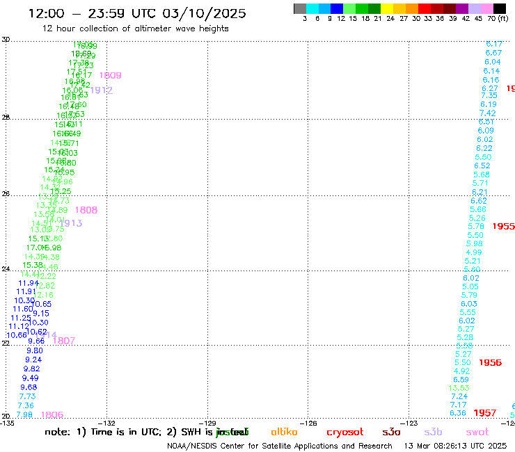This screenshot has height=452, width=515.
Task: Click the '12 hour collection of altimeter wave heights' subtitle
Action: point(135,29)
